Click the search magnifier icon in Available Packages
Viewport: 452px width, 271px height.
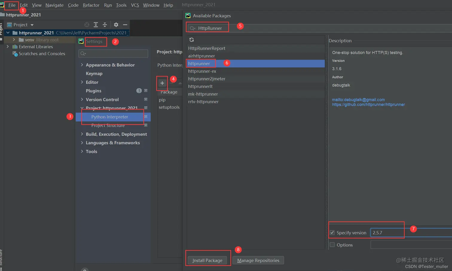coord(193,28)
